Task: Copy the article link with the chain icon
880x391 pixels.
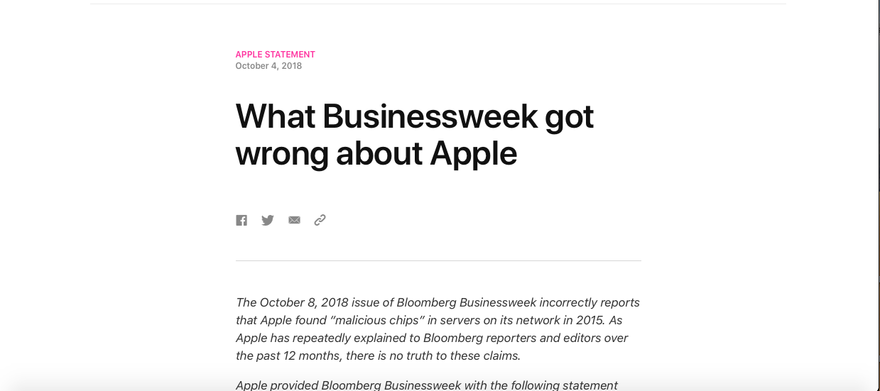Action: coord(320,220)
